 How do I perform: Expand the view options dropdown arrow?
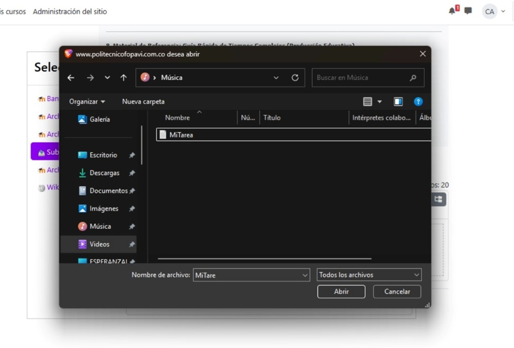[380, 102]
